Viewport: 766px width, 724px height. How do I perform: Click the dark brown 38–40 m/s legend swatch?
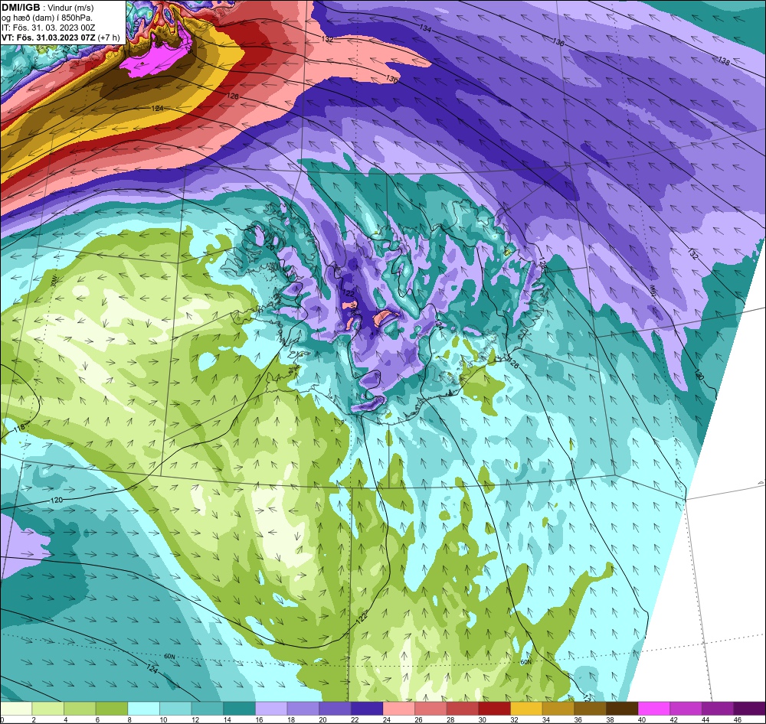pyautogui.click(x=622, y=709)
